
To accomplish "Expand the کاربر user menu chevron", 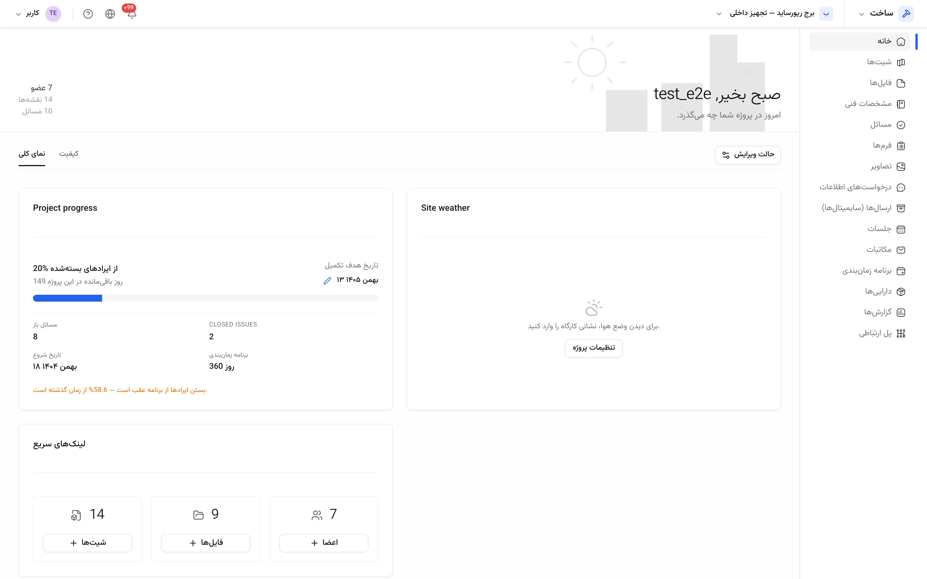I will 18,14.
